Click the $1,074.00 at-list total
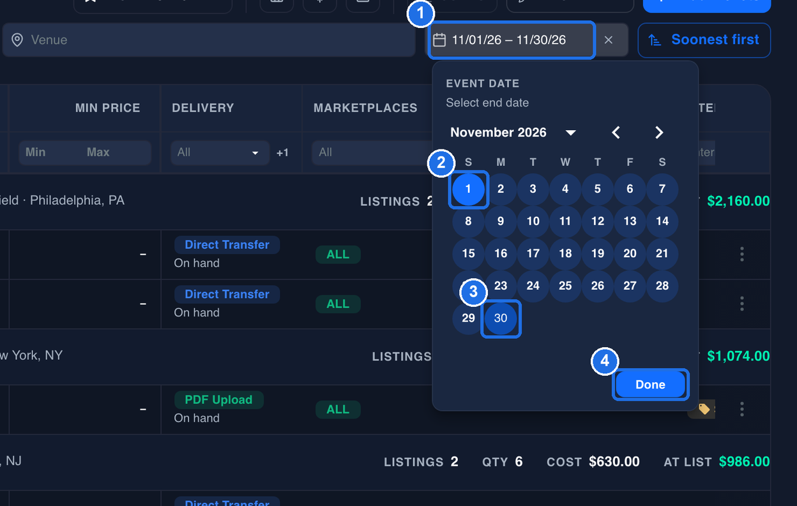Screen dimensions: 797x506 (x=738, y=357)
